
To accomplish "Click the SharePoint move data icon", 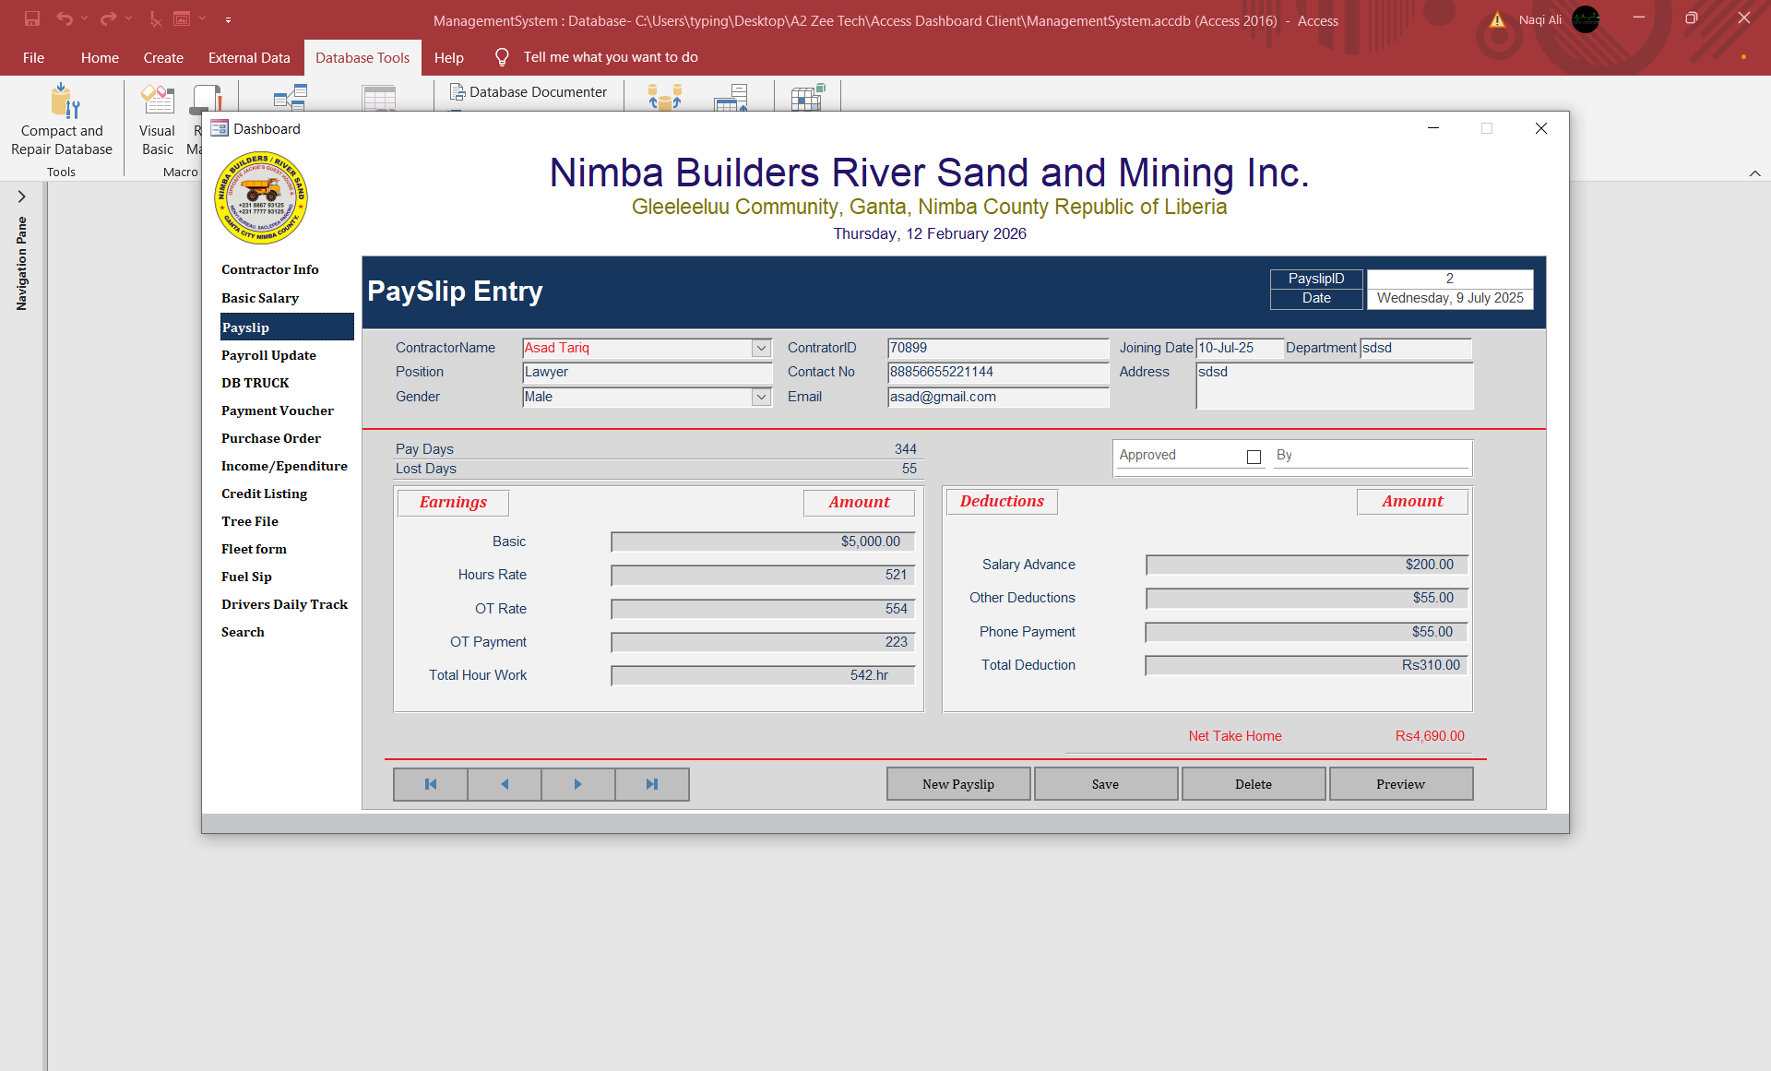I will pyautogui.click(x=731, y=97).
